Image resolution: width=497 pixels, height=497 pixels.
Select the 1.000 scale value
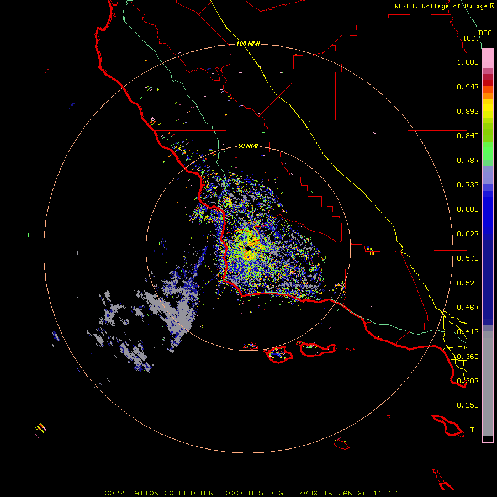[x=468, y=62]
